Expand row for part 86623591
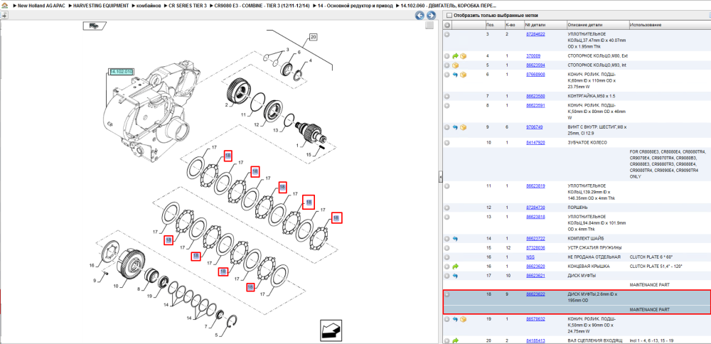Image resolution: width=711 pixels, height=344 pixels. click(x=447, y=106)
